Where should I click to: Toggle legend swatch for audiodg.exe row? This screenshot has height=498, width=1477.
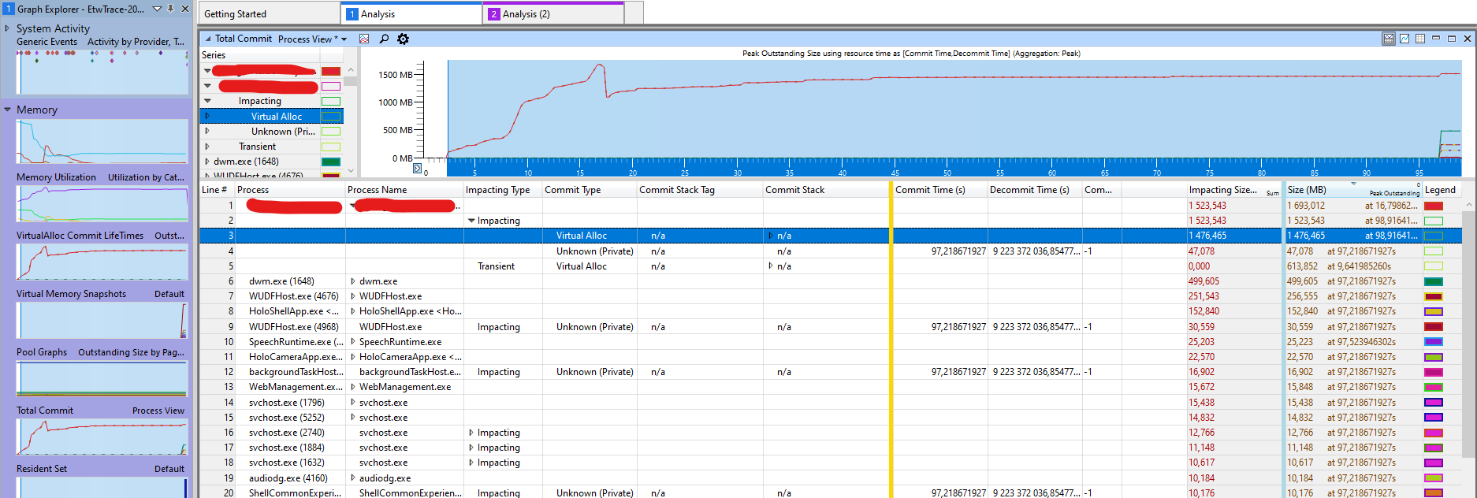coord(1434,478)
